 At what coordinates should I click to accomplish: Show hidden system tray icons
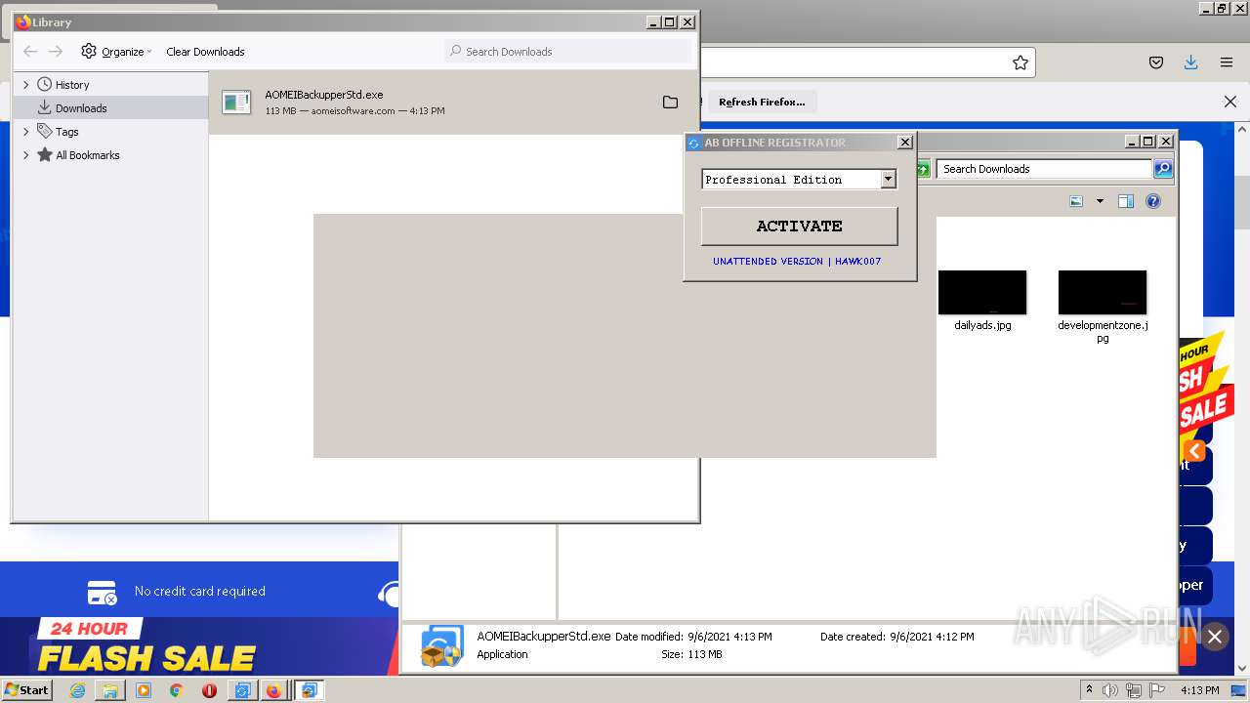(1090, 689)
